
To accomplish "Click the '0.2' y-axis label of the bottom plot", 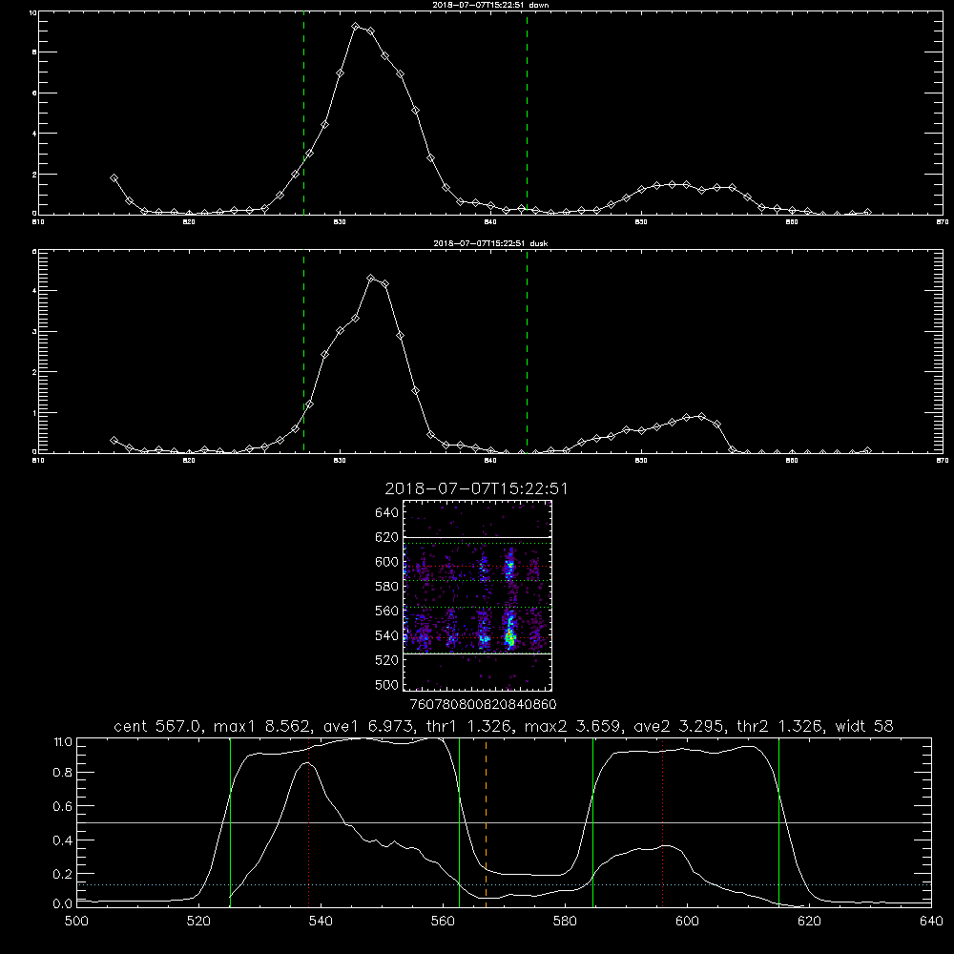I will pos(63,874).
